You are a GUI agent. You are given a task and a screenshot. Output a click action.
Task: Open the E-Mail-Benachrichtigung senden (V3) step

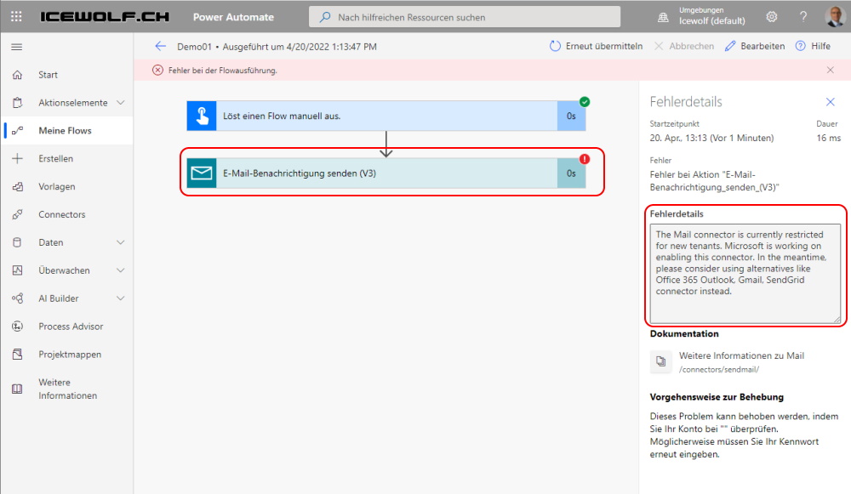(386, 173)
